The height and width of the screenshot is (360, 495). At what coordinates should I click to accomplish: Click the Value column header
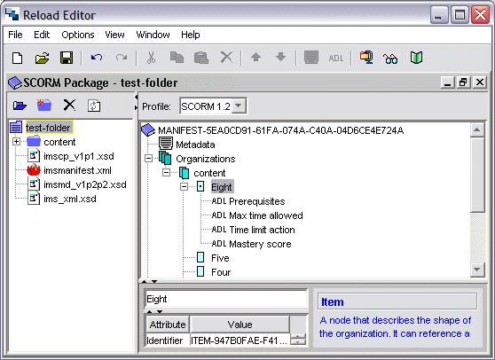(240, 325)
